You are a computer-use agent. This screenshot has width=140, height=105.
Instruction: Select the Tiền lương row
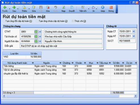click(70, 66)
